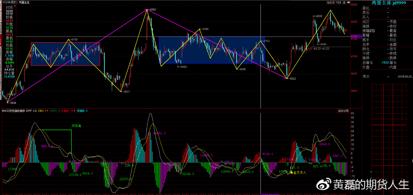Click the 顶背离 top divergence annotation
The width and height of the screenshot is (413, 195).
pyautogui.click(x=76, y=126)
